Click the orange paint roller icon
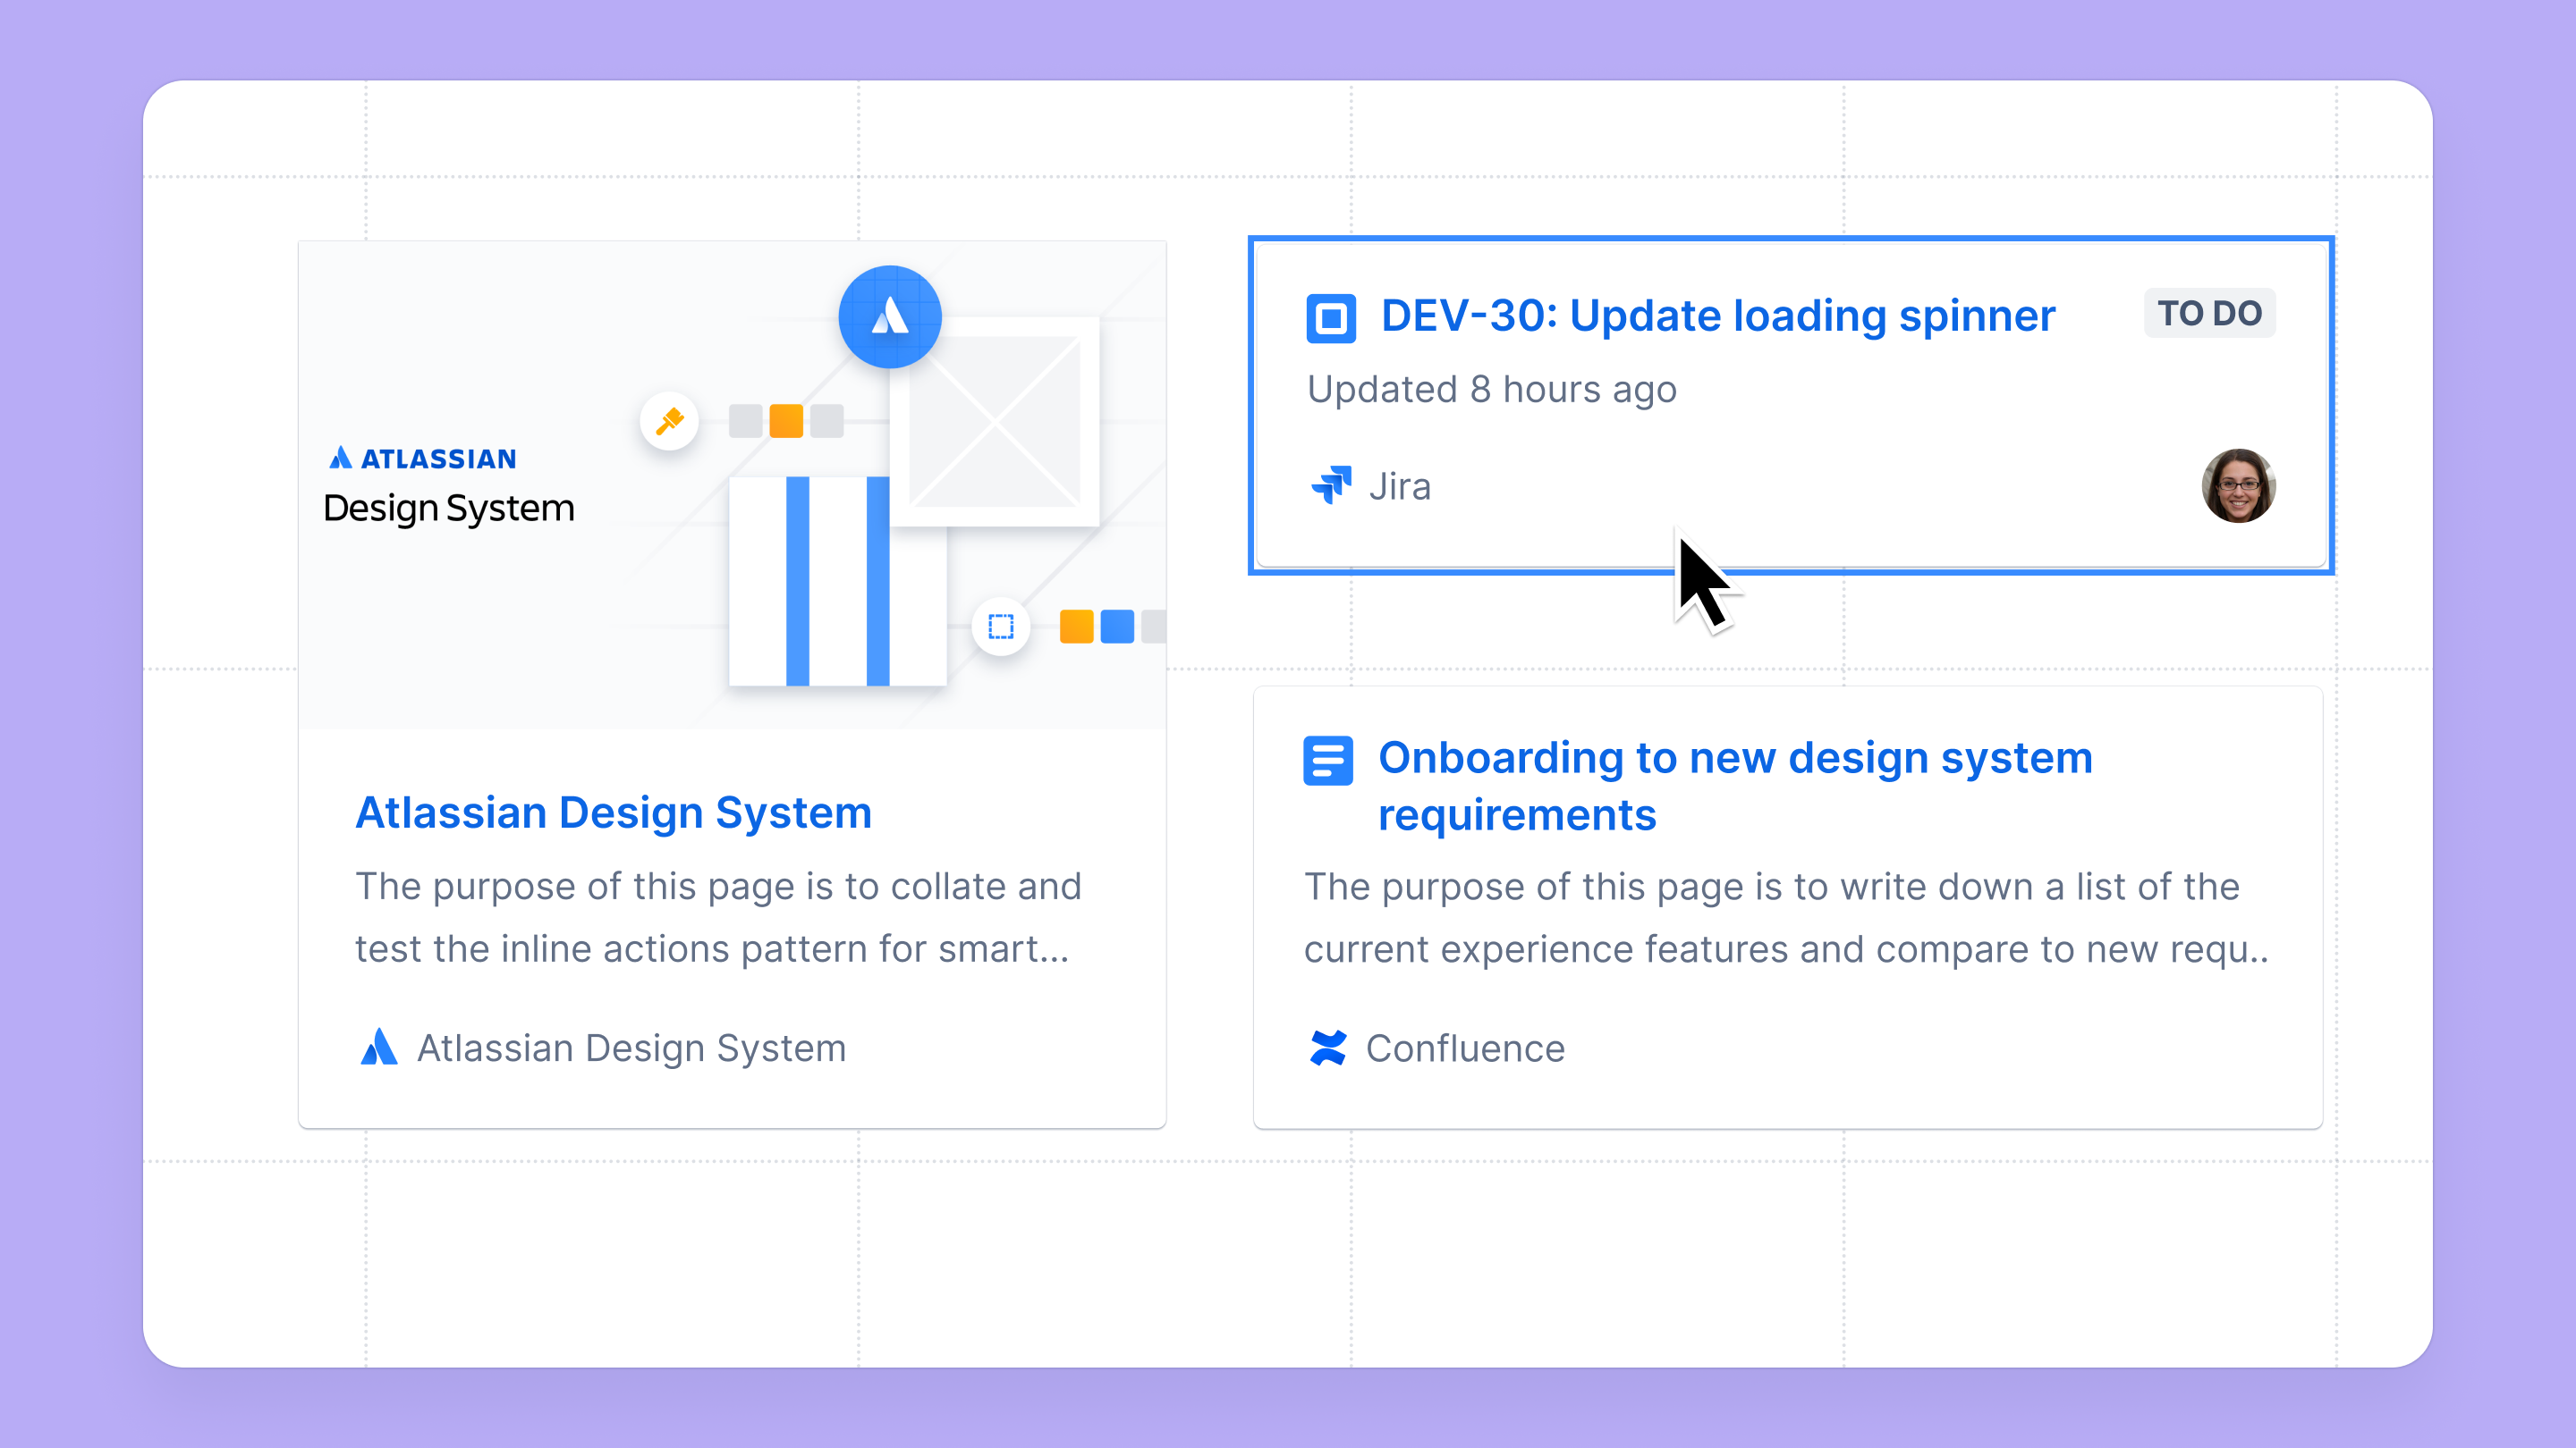 click(669, 421)
